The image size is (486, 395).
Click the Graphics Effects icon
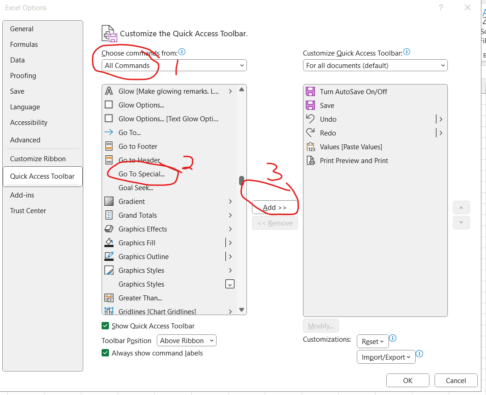(109, 229)
